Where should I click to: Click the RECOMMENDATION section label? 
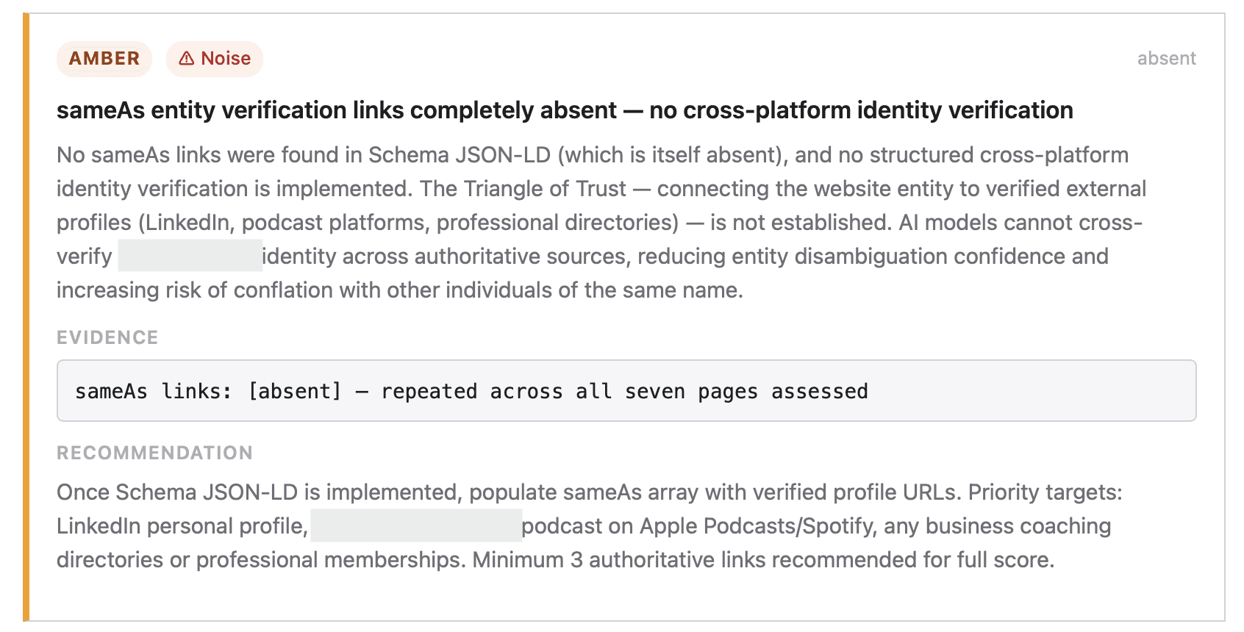tap(154, 453)
